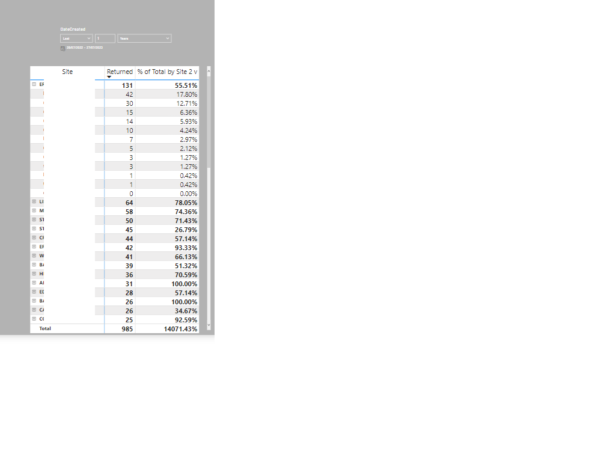Click the Total row label
Image resolution: width=601 pixels, height=451 pixels.
pyautogui.click(x=45, y=328)
